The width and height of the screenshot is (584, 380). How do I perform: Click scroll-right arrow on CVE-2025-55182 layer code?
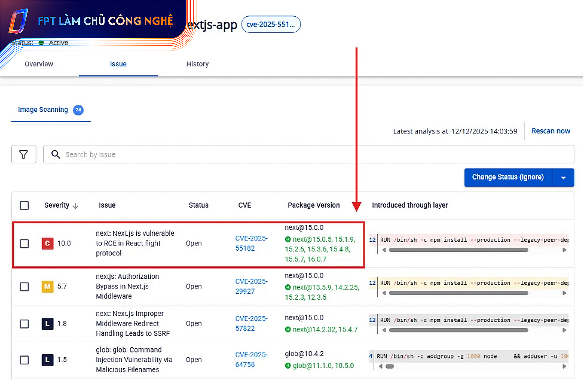pos(564,250)
